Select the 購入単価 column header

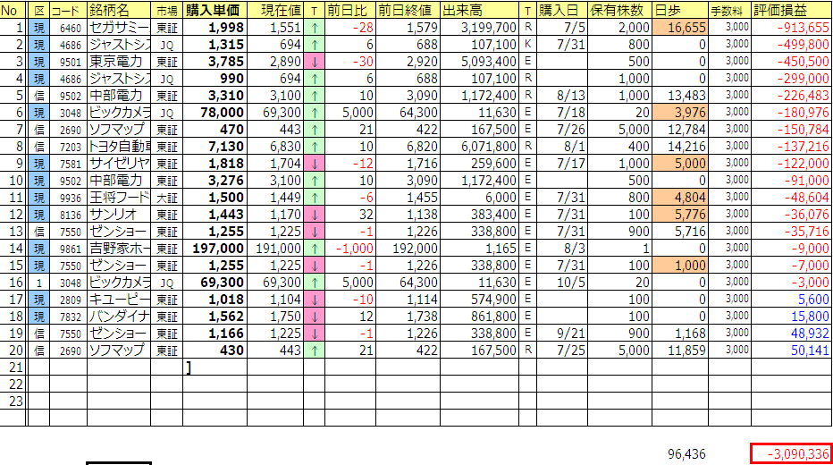point(215,11)
